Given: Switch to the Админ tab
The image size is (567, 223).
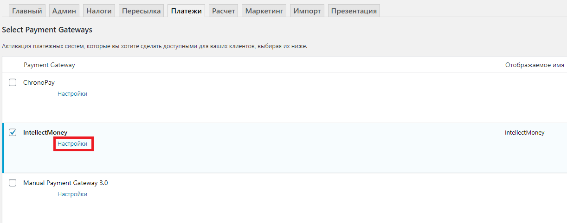Looking at the screenshot, I should pyautogui.click(x=64, y=11).
